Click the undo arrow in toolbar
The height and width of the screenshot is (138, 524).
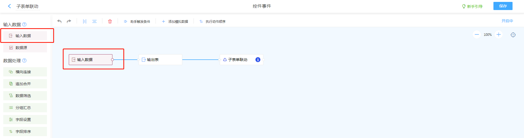coord(59,21)
